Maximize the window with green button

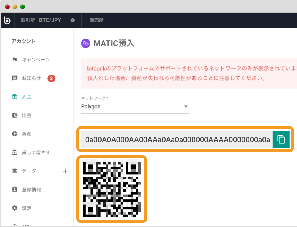tap(22, 7)
